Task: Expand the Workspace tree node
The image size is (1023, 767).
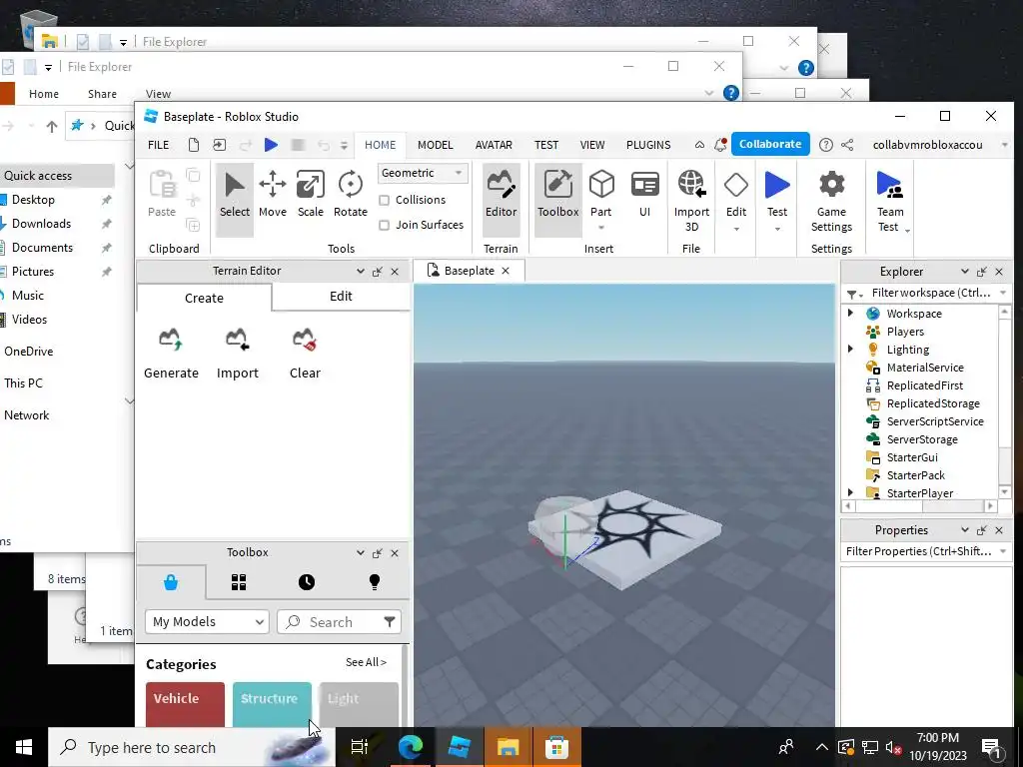Action: tap(851, 313)
